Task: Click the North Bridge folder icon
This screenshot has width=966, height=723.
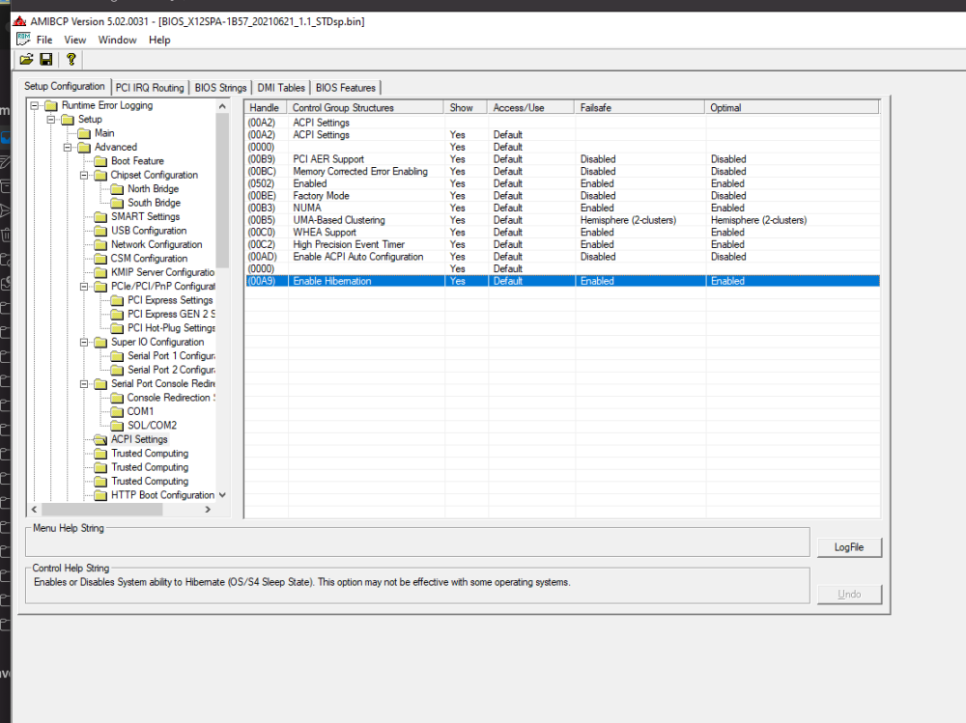Action: coord(117,189)
